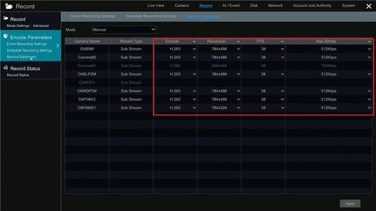The height and width of the screenshot is (211, 376).
Task: Open the Record Status sub-link in the sidebar
Action: 18,75
